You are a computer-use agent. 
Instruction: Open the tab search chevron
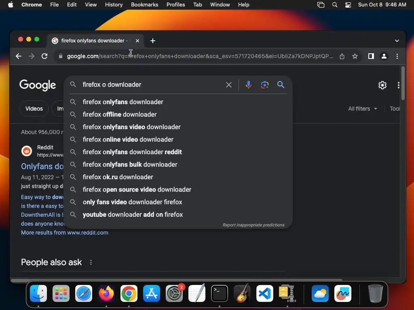point(397,41)
